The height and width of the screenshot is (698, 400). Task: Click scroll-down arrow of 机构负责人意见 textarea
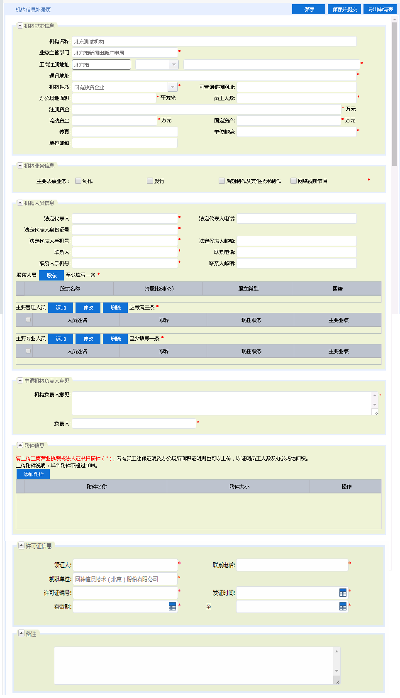click(375, 405)
